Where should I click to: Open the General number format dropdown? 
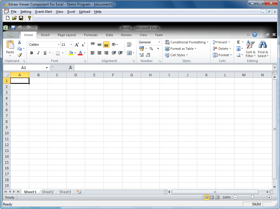[159, 42]
